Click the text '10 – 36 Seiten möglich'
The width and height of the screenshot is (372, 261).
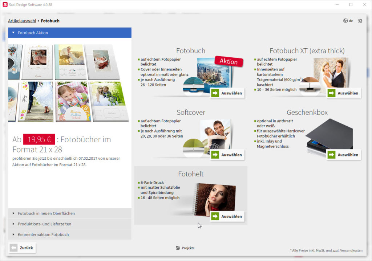[276, 90]
